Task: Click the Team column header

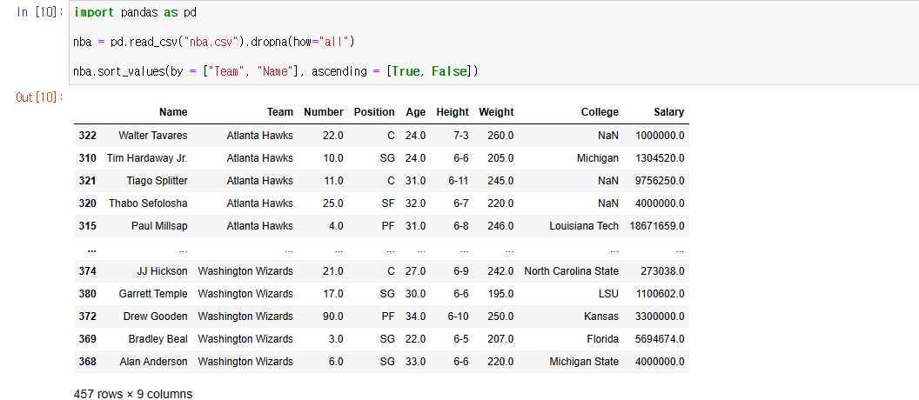Action: click(279, 112)
